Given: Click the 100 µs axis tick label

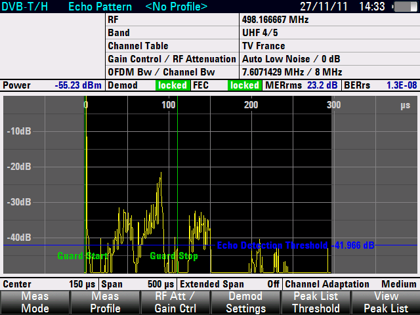Looking at the screenshot, I should click(169, 105).
